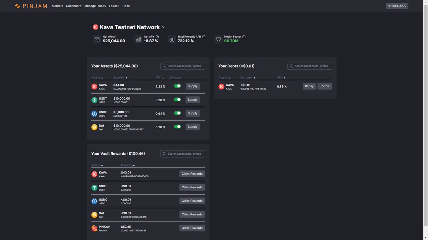Open the Markets page
The height and width of the screenshot is (240, 428).
[57, 6]
